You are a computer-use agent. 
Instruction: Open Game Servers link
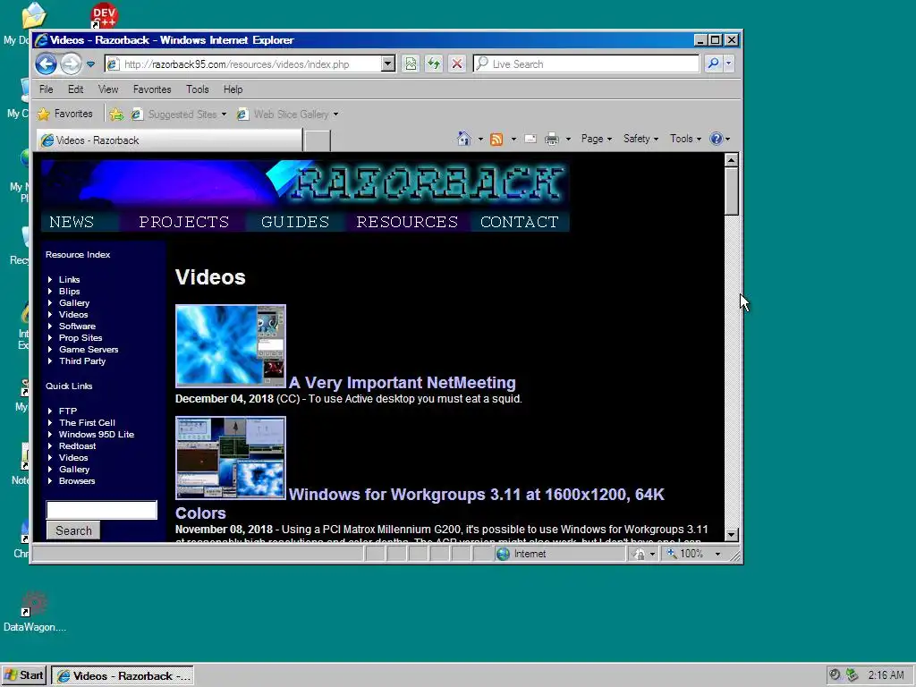pos(89,350)
